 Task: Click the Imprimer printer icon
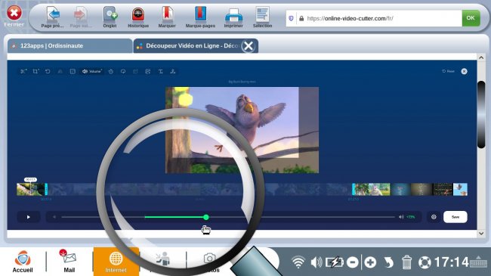click(233, 17)
